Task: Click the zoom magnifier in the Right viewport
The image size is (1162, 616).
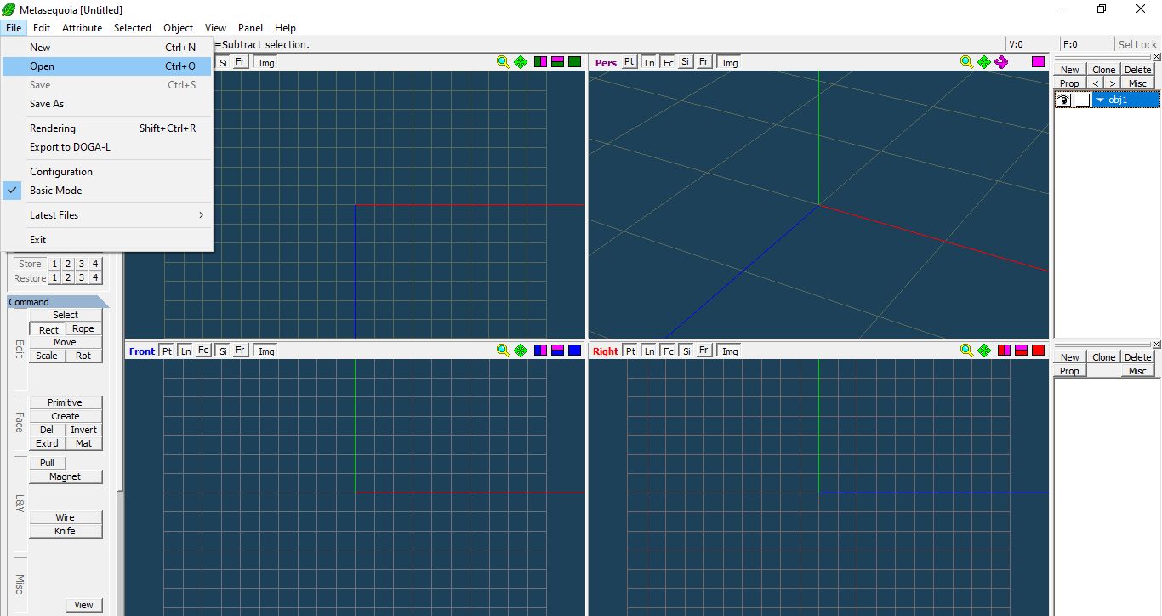Action: (966, 351)
